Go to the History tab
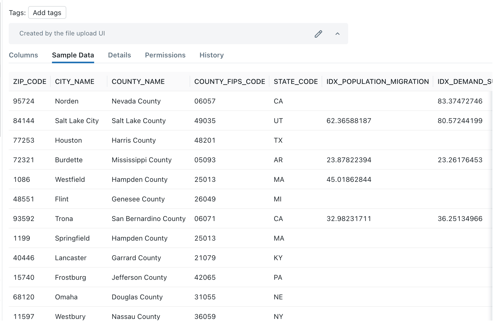This screenshot has width=503, height=329. 212,55
